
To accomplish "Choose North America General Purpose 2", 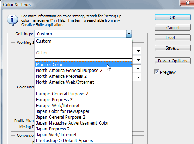I will click(83, 70).
